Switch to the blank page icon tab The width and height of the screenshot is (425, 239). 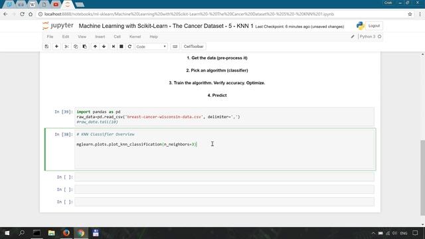44,5
